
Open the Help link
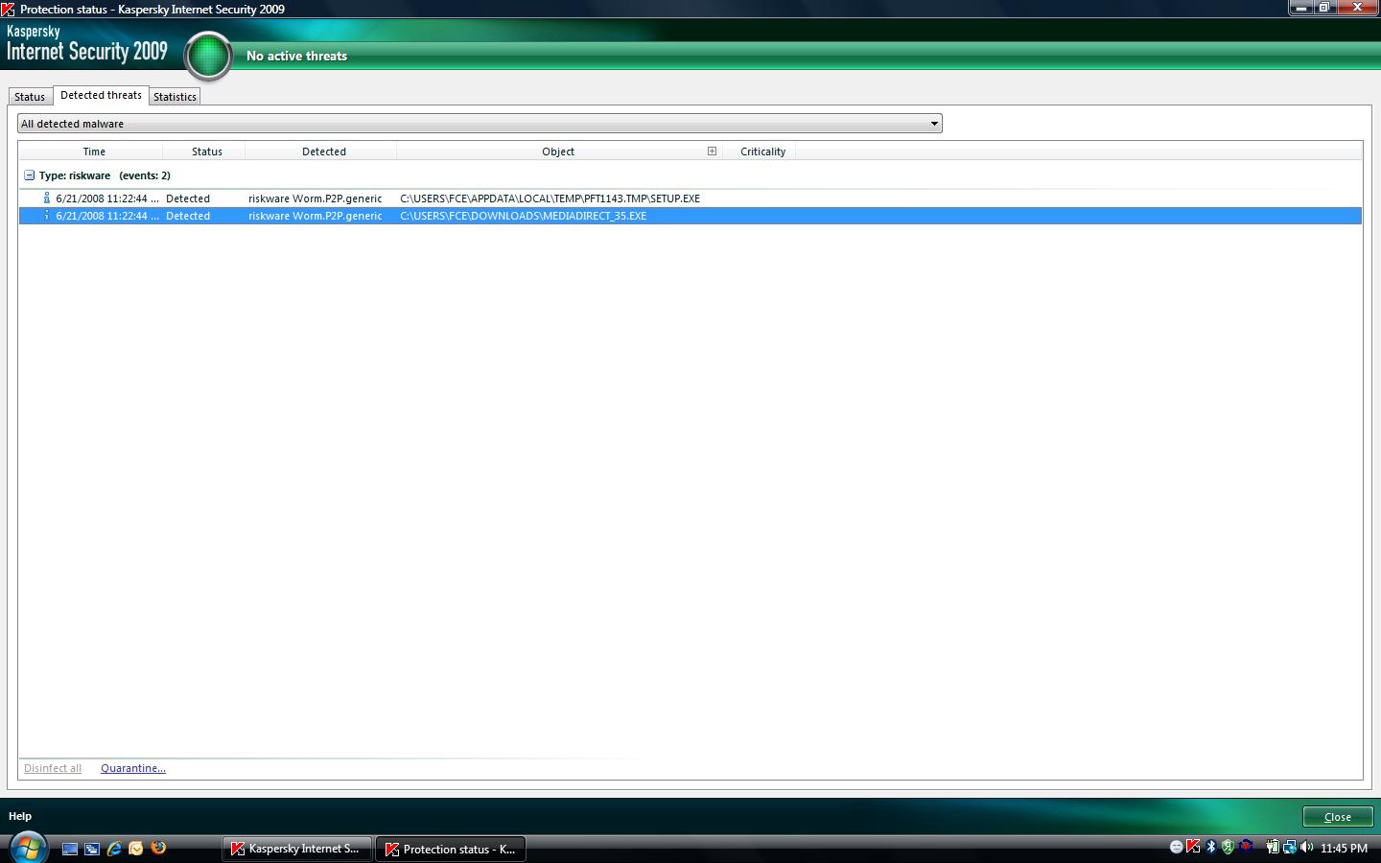20,816
